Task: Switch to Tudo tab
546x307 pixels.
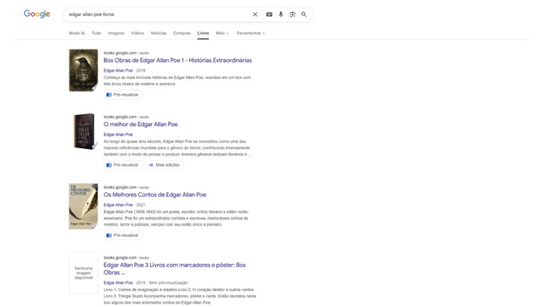Action: pyautogui.click(x=97, y=33)
